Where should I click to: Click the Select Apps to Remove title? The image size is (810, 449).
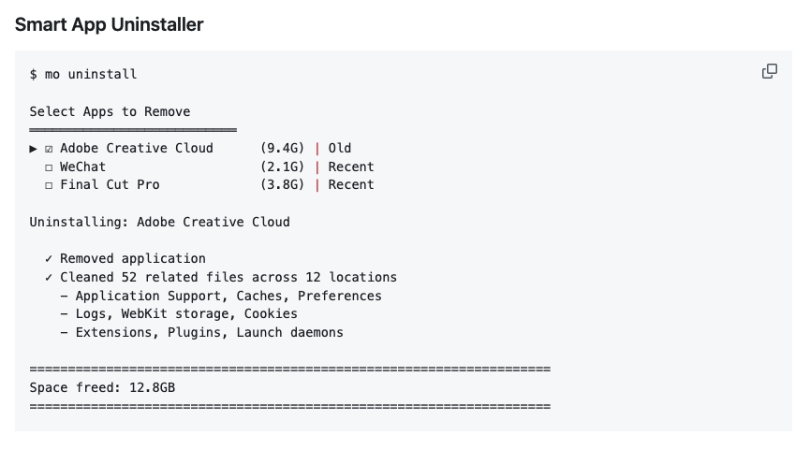110,111
